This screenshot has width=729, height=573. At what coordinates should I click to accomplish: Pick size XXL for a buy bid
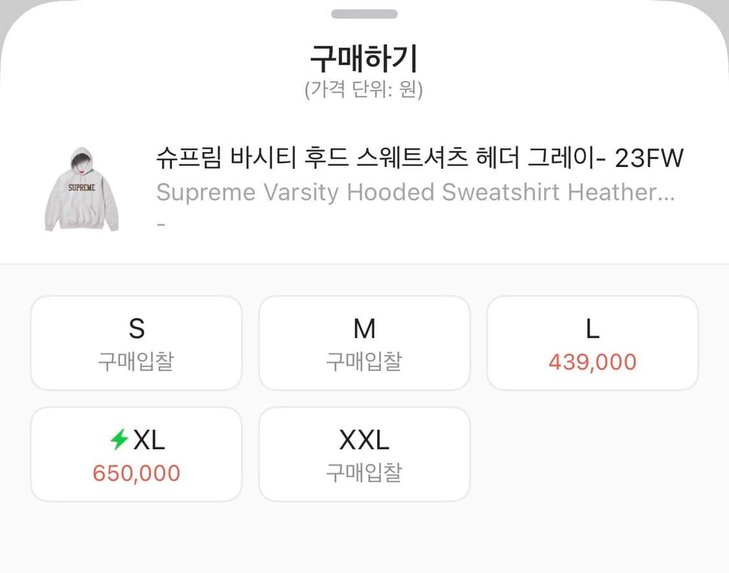[x=364, y=453]
